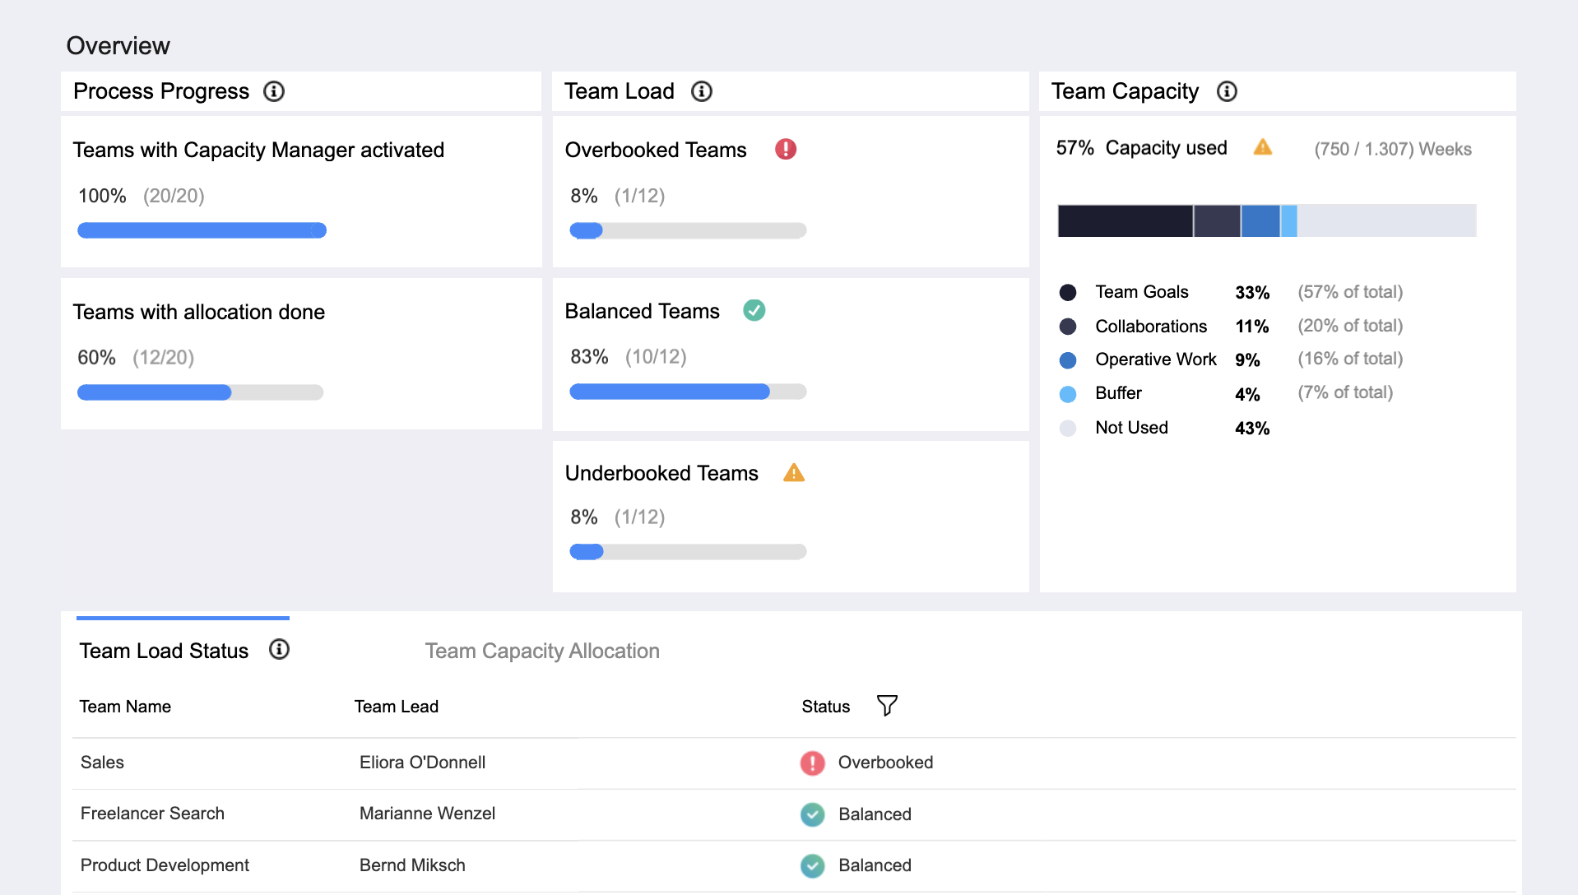Open the Team Load info icon
Screen dimensions: 1578x895
pyautogui.click(x=702, y=91)
